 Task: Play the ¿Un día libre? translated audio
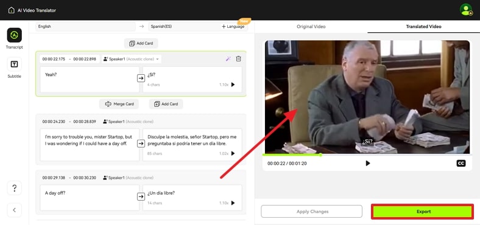pos(233,203)
